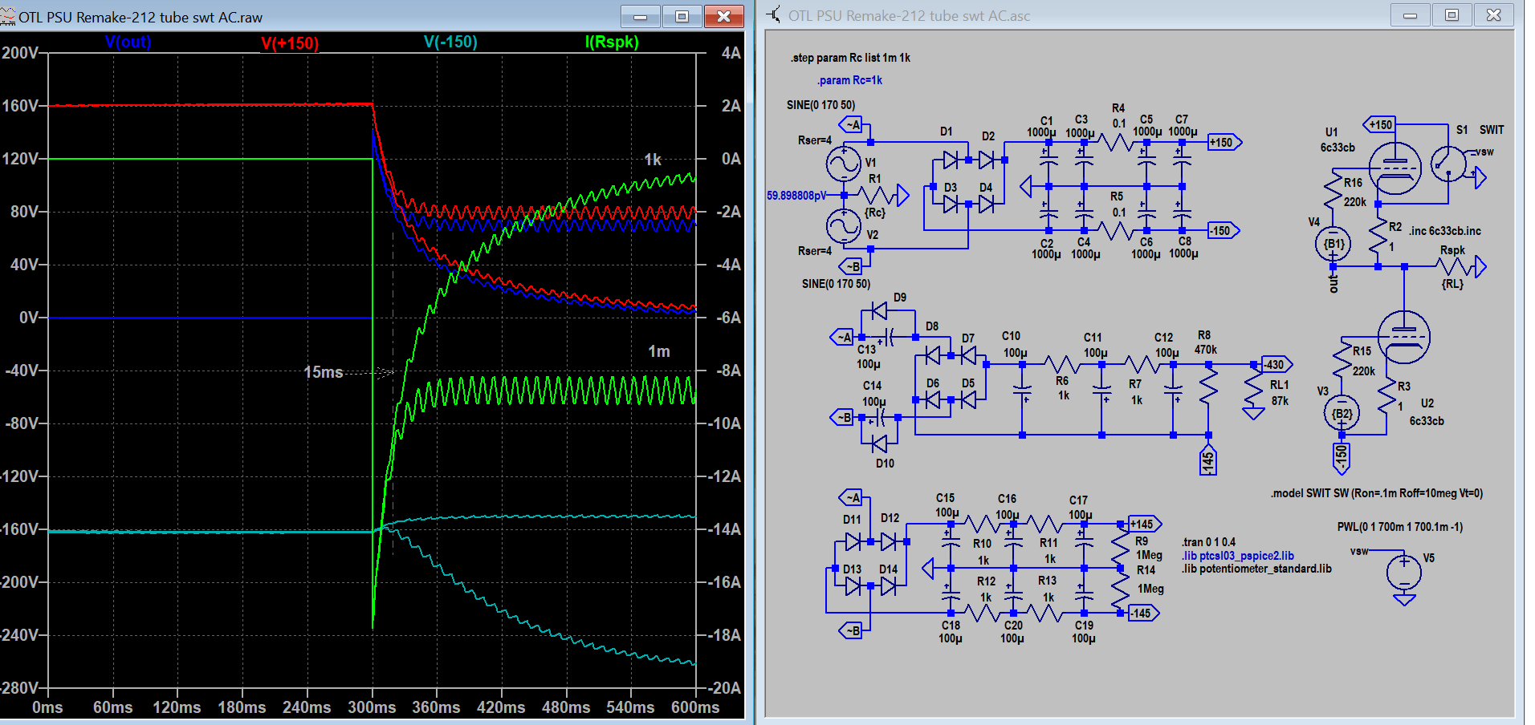Image resolution: width=1535 pixels, height=725 pixels.
Task: Select diode D10 in the schematic
Action: coord(879,443)
